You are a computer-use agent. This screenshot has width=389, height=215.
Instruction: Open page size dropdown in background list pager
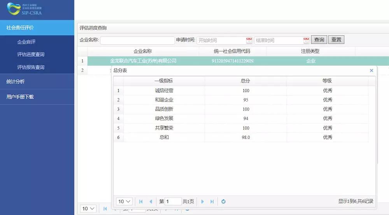[x=88, y=208]
